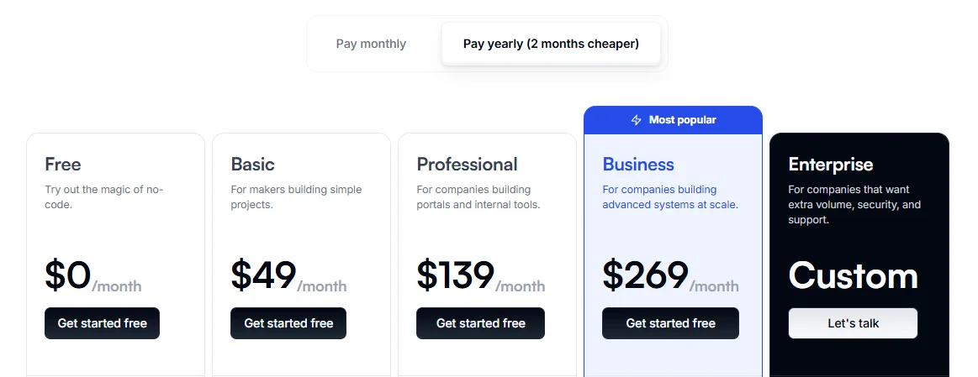Get started free on the Professional plan
978x377 pixels.
point(480,323)
